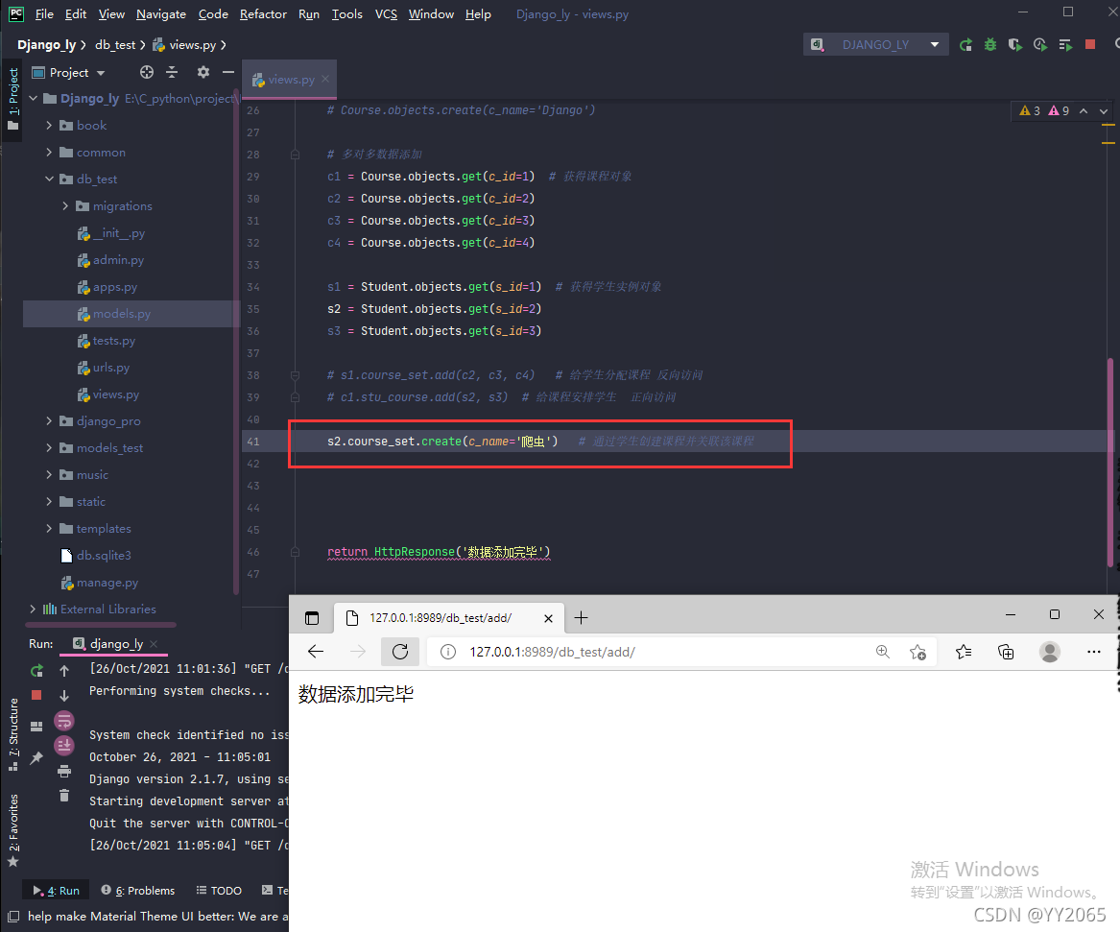
Task: Toggle the Structure side panel
Action: coord(12,734)
